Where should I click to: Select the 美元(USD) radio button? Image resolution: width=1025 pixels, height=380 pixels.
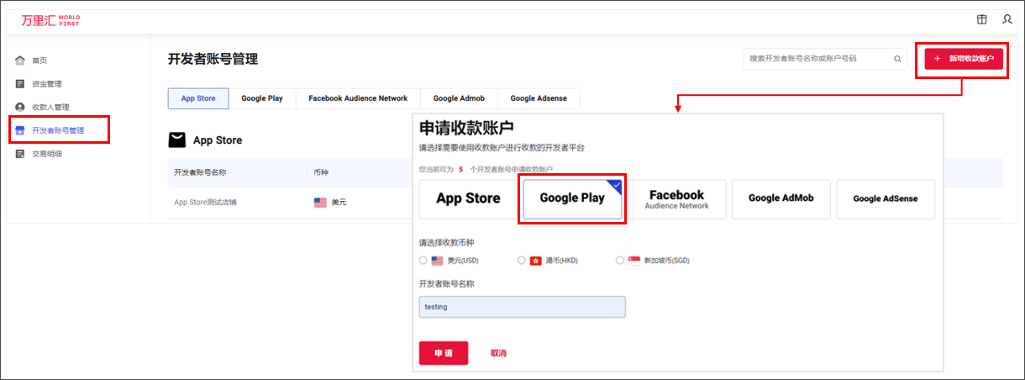pyautogui.click(x=423, y=261)
